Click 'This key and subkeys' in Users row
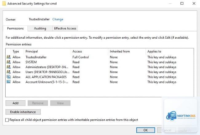Screen dimensions: 200x135 [162, 72]
